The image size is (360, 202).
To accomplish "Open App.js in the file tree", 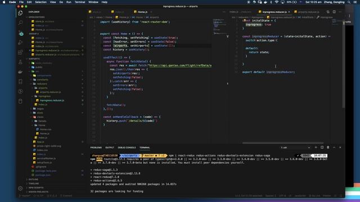I will 40,142.
